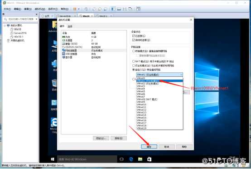Launch Edge from the guest taskbar
Screen dimensions: 251x169
pos(131,159)
